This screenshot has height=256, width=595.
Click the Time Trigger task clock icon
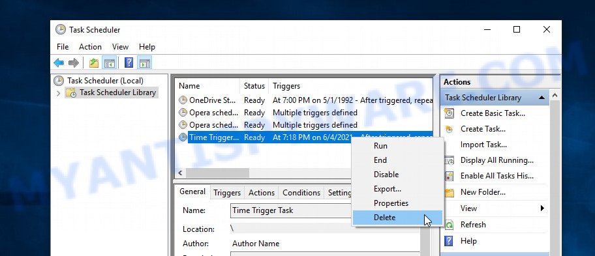[x=183, y=137]
